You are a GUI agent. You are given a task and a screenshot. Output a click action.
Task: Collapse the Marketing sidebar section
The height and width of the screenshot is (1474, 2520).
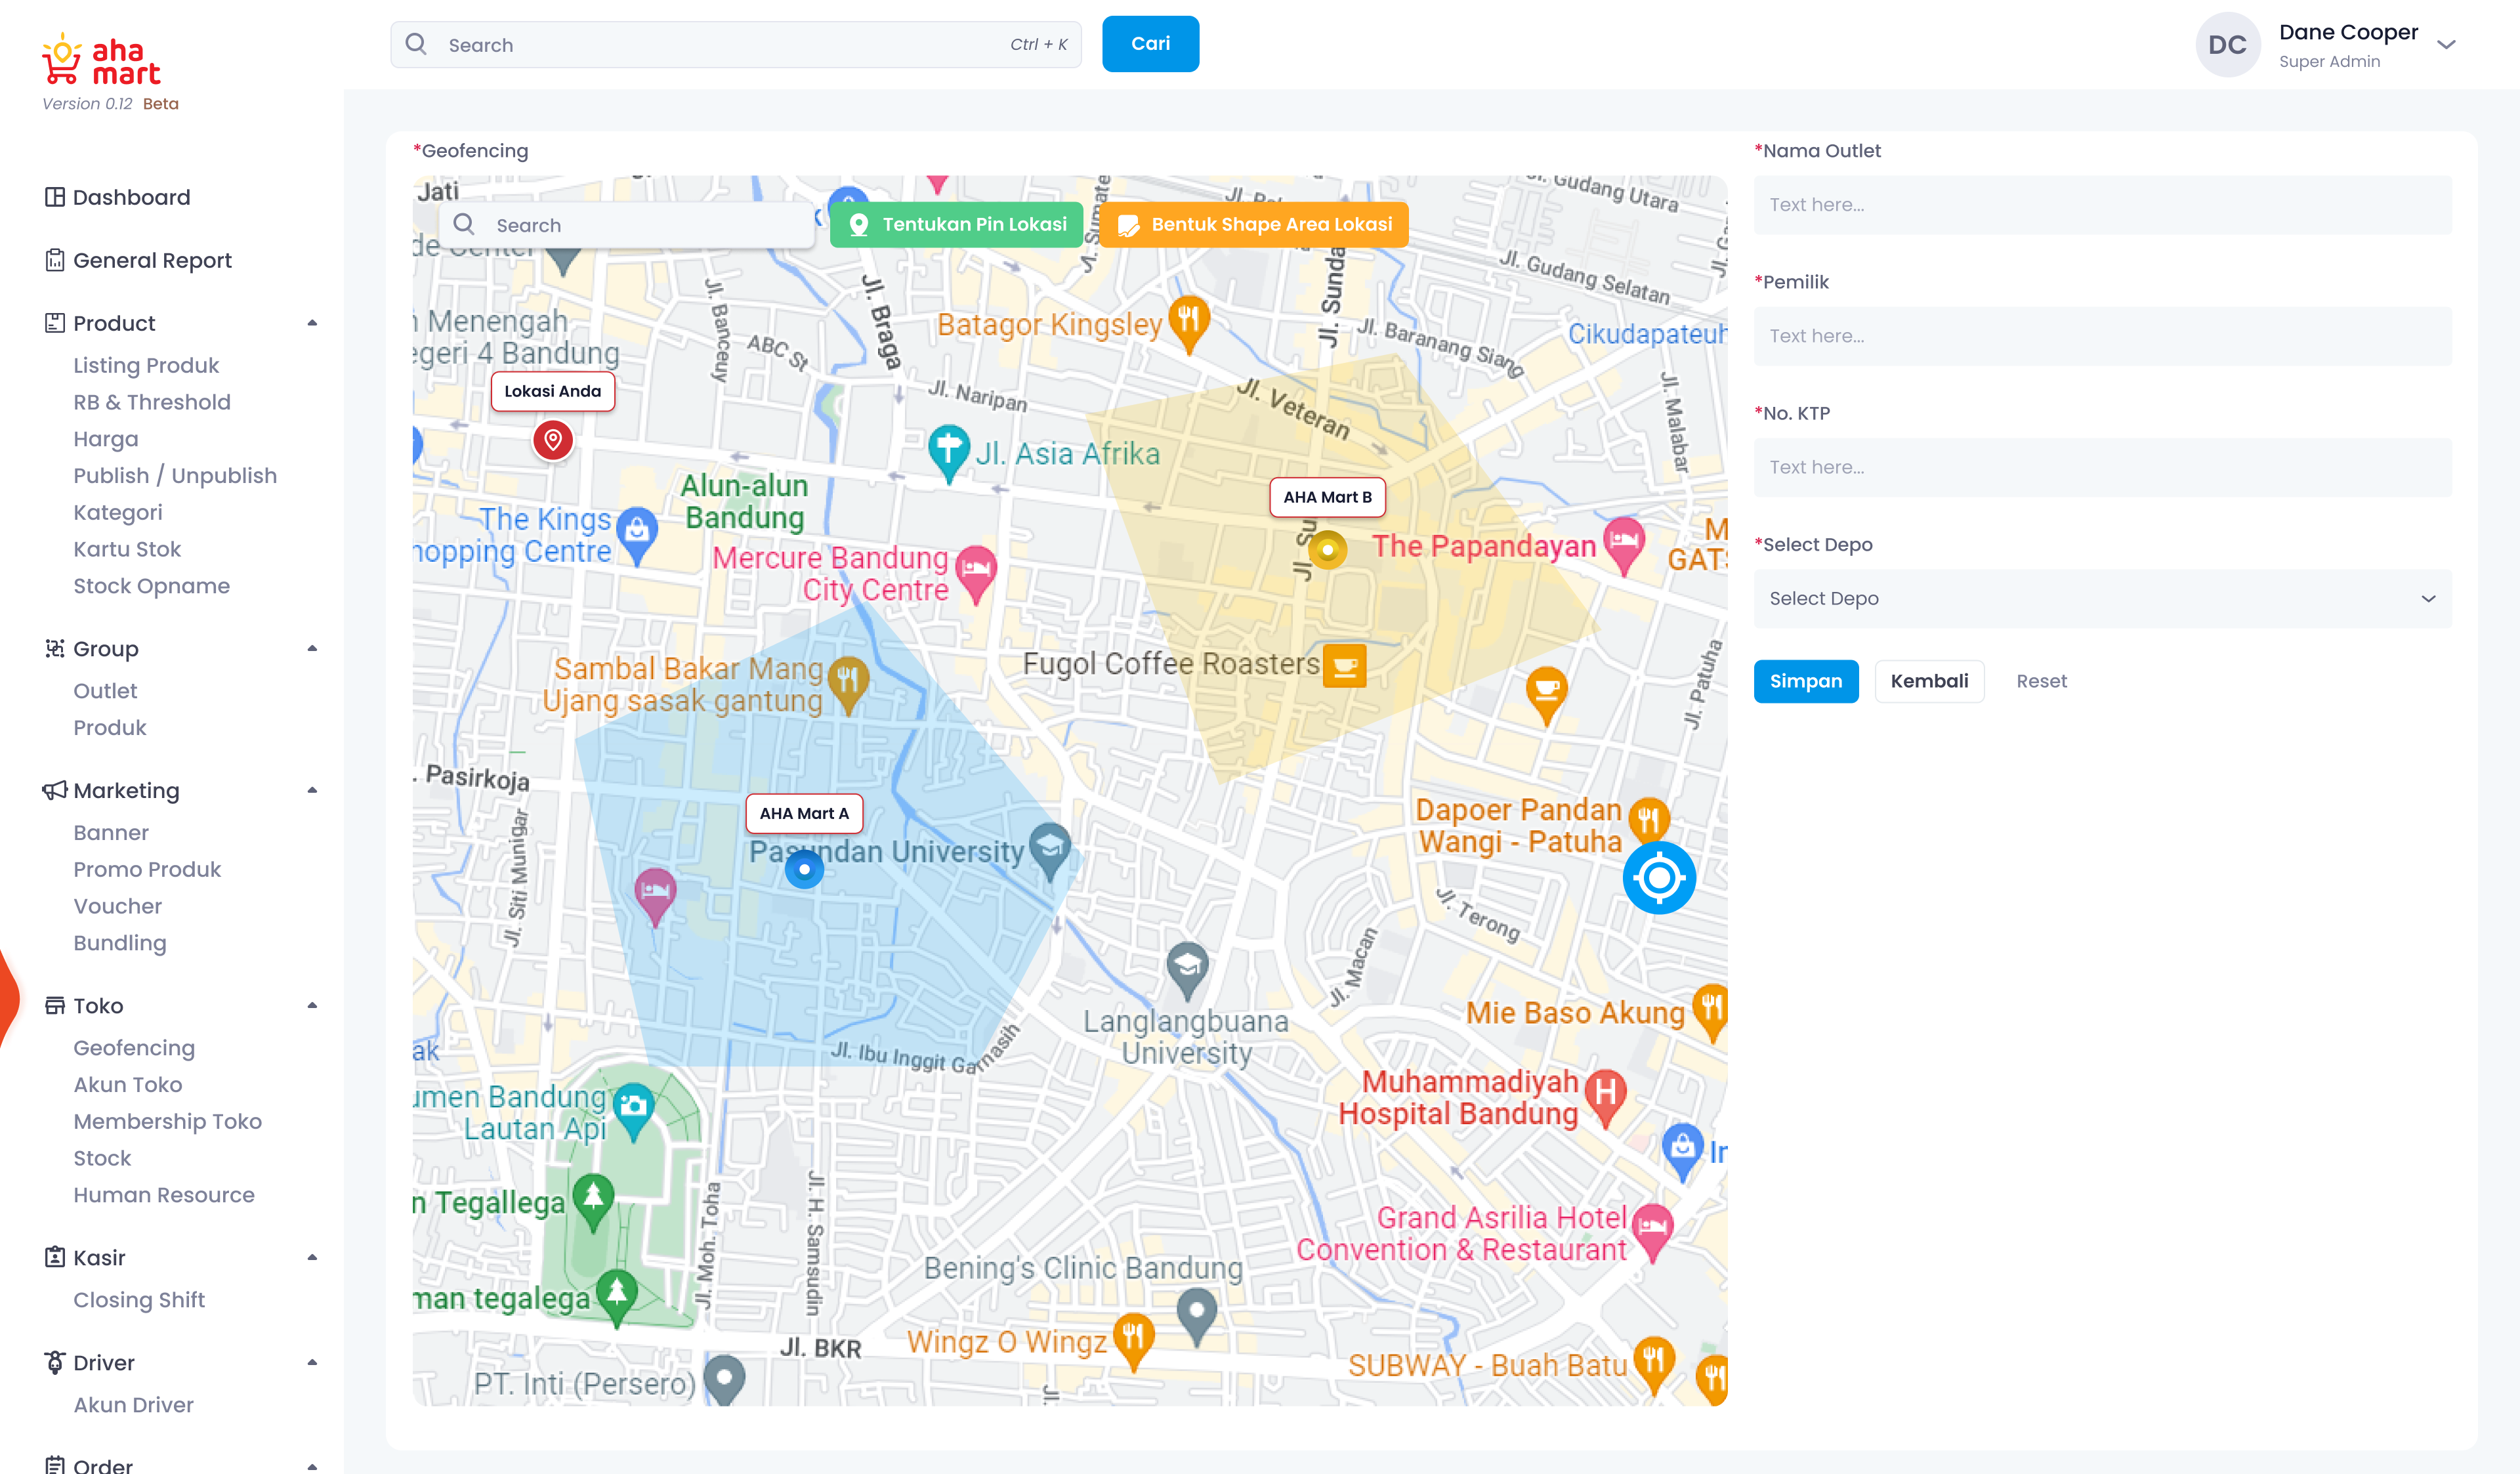[312, 790]
